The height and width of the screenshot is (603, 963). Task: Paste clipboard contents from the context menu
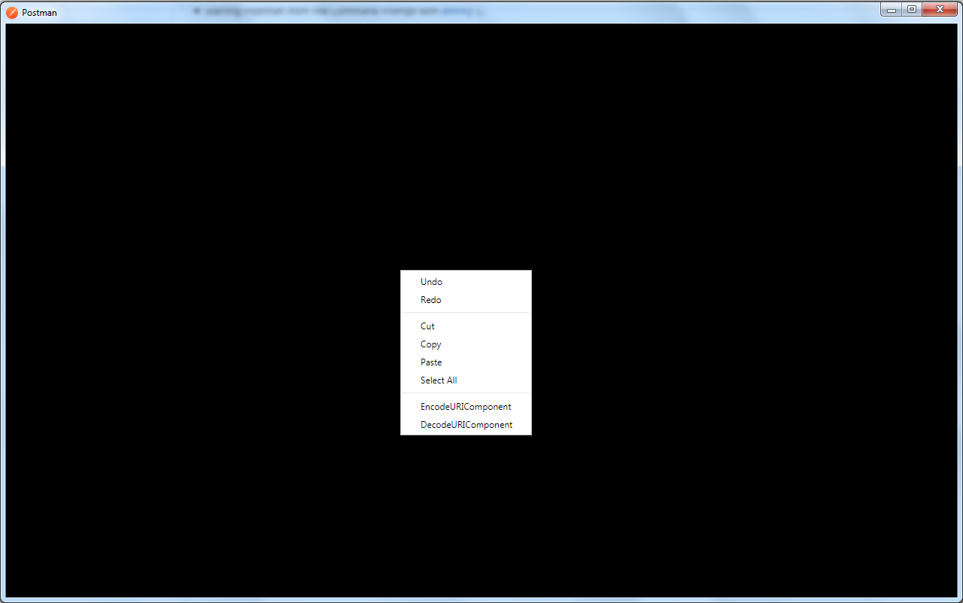[x=431, y=362]
